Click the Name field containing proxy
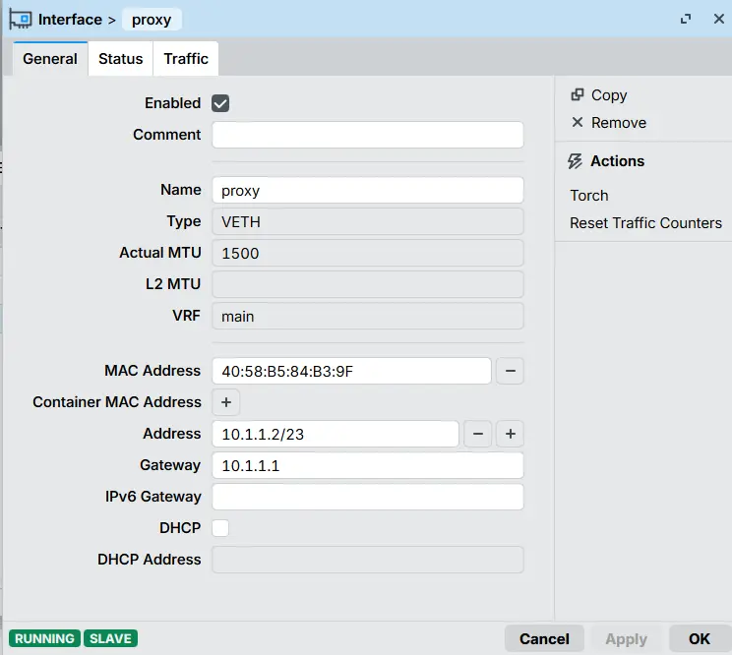This screenshot has width=732, height=655. point(368,190)
